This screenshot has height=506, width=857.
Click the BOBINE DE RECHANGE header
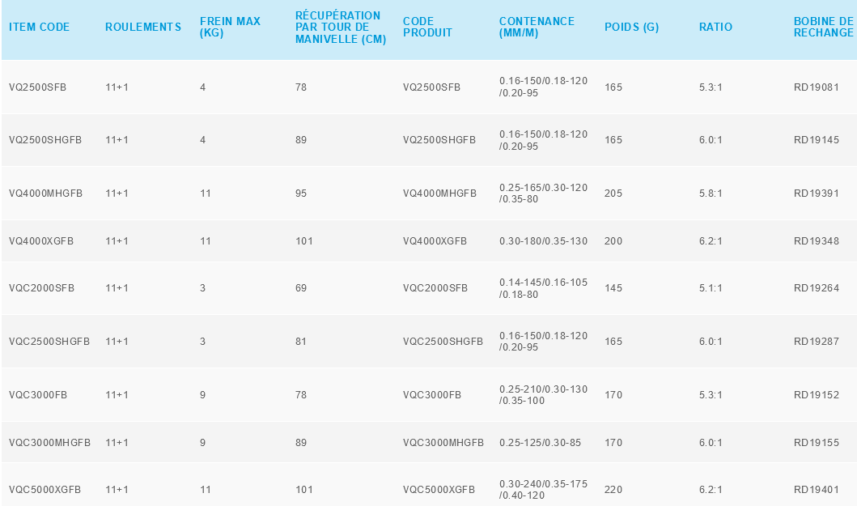[x=823, y=27]
